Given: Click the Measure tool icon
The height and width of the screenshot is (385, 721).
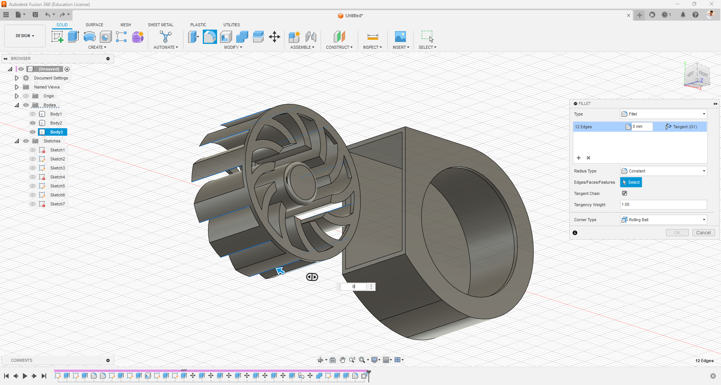Looking at the screenshot, I should [x=373, y=37].
